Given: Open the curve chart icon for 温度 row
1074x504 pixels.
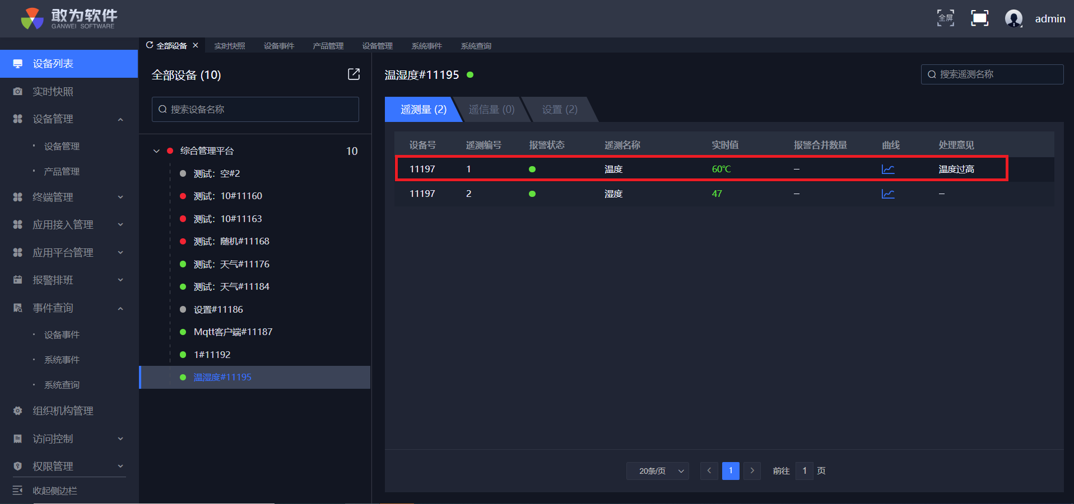Looking at the screenshot, I should (888, 169).
